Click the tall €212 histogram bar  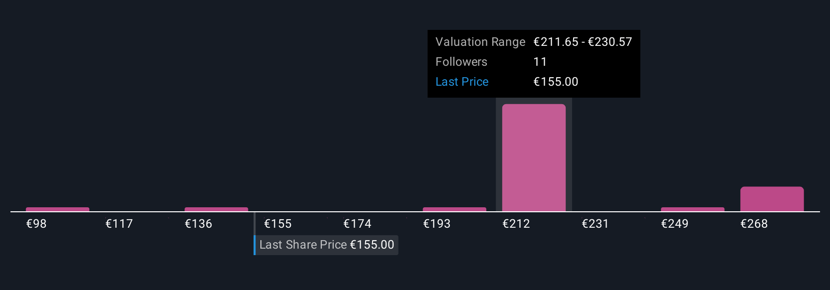(x=534, y=158)
